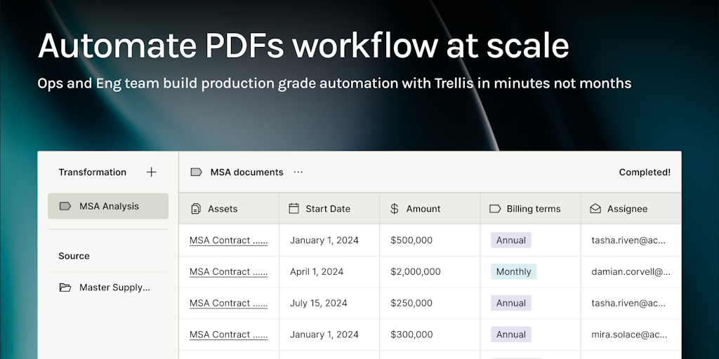Click the tag icon next to MSA Analysis

pos(65,206)
